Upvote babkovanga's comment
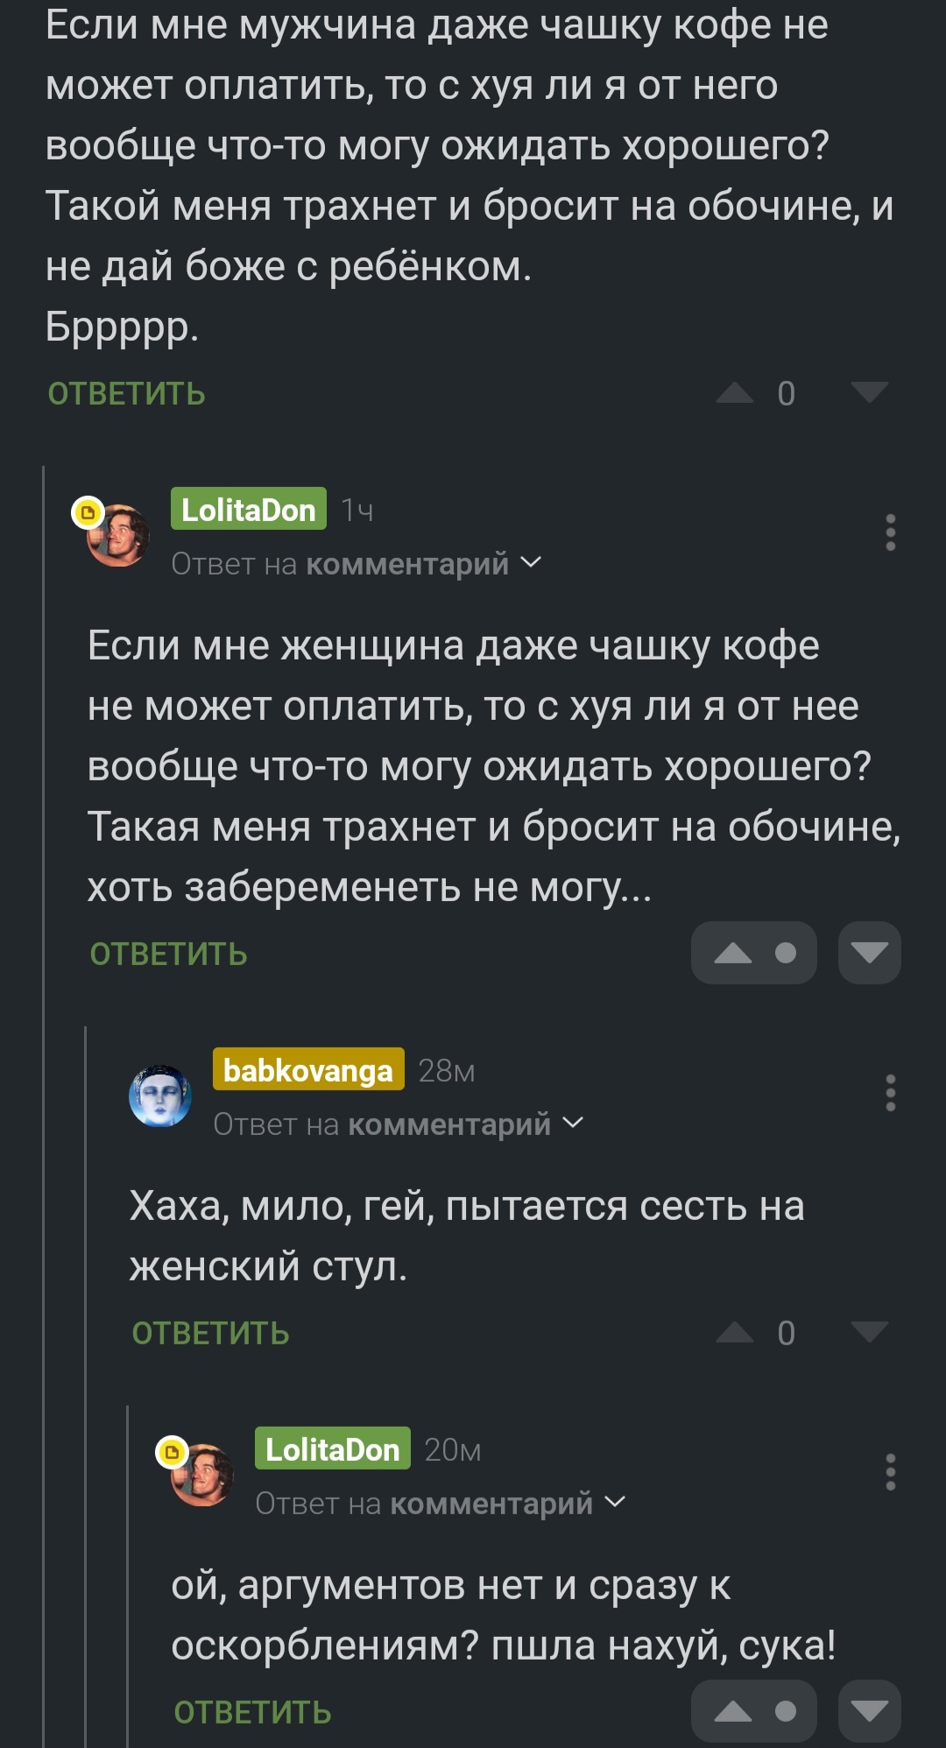Image resolution: width=946 pixels, height=1748 pixels. 735,1333
